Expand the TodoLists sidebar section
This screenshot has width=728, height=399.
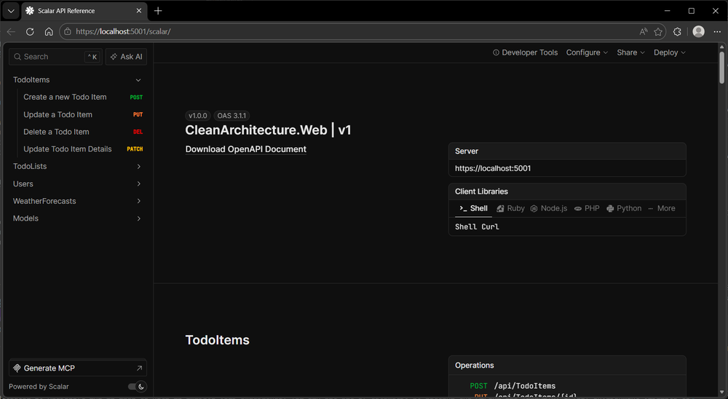pos(138,166)
